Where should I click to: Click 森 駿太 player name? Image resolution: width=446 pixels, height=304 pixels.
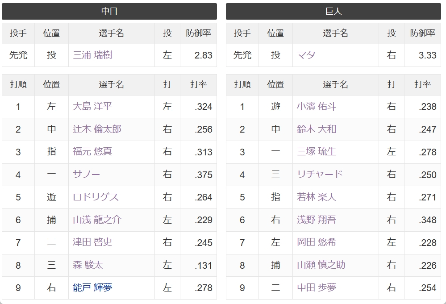88,265
